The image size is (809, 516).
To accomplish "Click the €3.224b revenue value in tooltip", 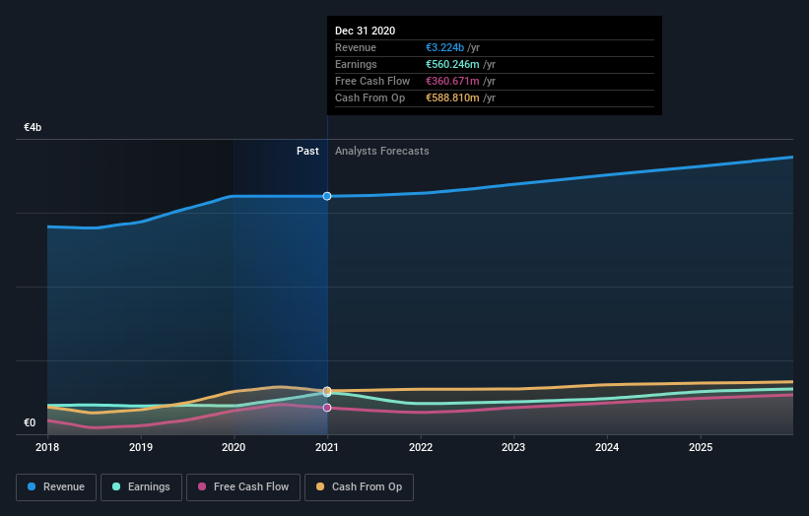I will click(x=444, y=47).
